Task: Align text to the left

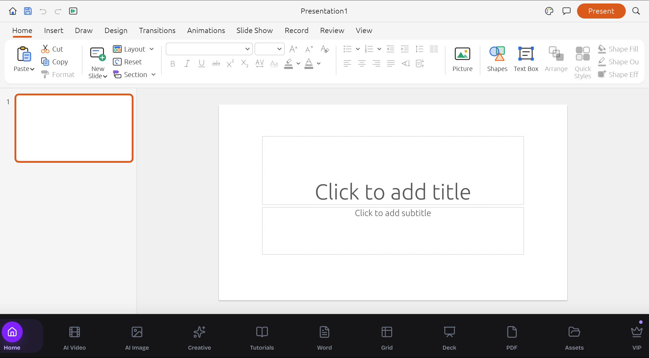Action: click(x=347, y=63)
